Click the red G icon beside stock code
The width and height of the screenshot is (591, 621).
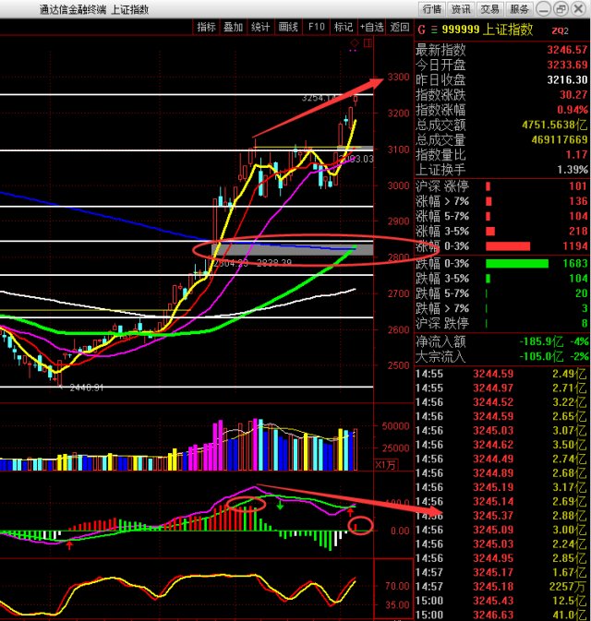[x=421, y=30]
